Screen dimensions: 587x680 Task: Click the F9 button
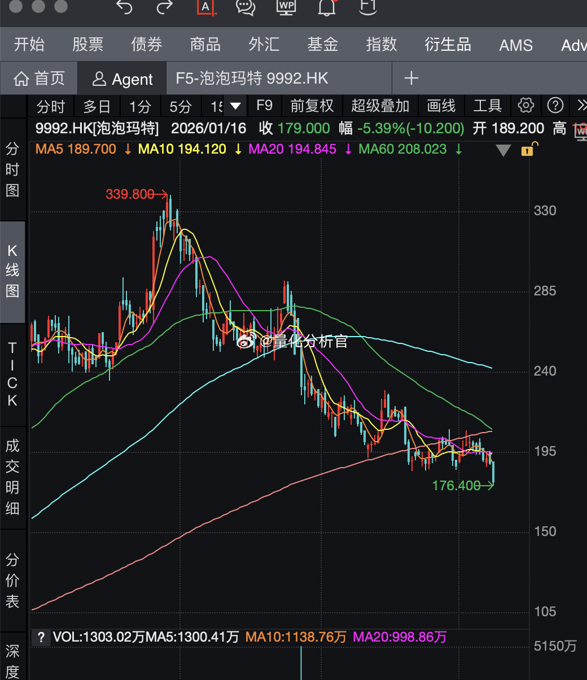pos(264,105)
